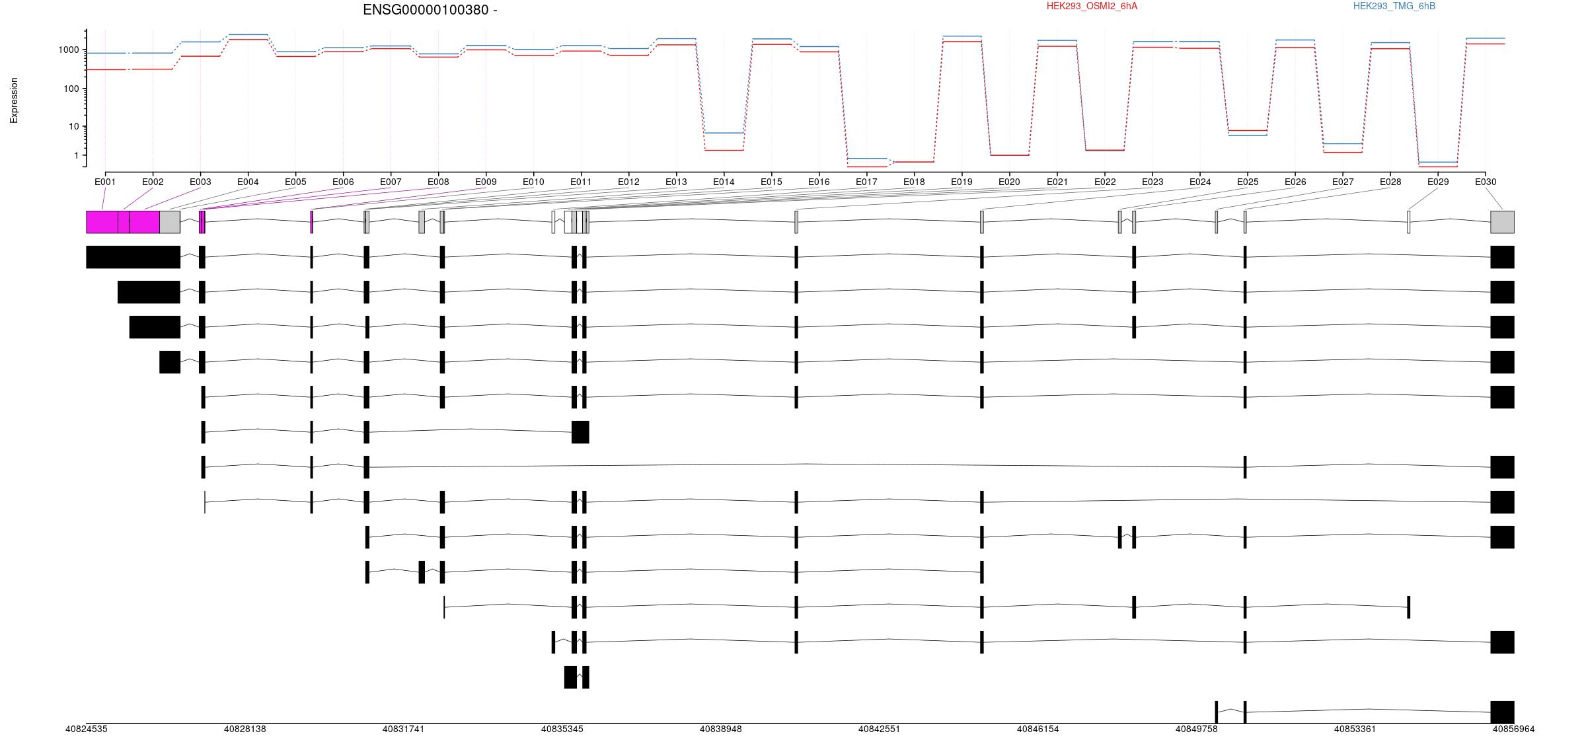
Task: Click exon label E016
Action: click(819, 182)
